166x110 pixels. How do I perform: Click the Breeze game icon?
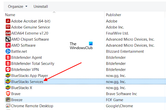click(8, 100)
